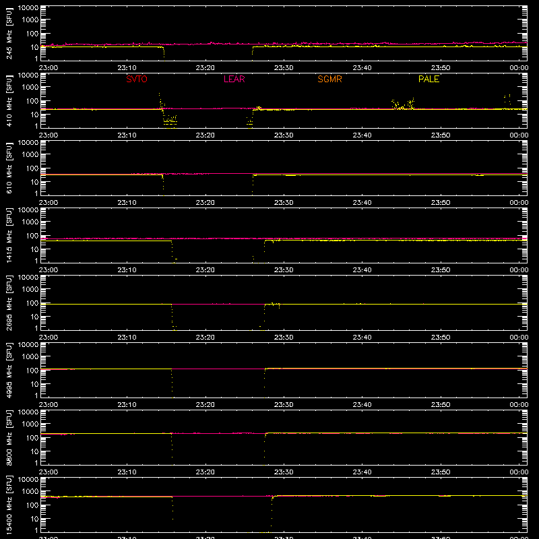Viewport: 539px width, 539px height.
Task: Click 23:00 label below the 4995 MHz plot
Action: (48, 405)
